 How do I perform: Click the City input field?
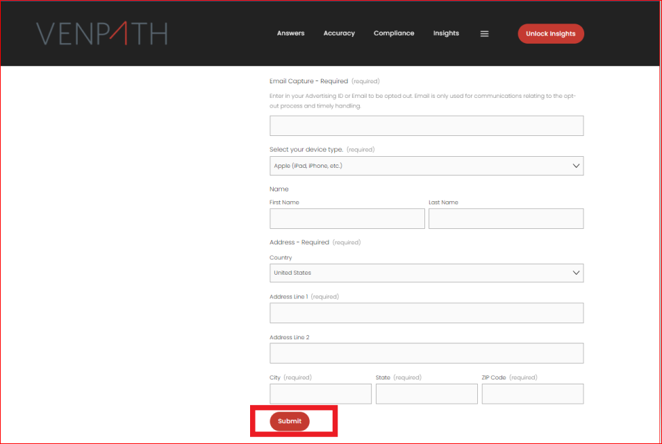pos(320,394)
